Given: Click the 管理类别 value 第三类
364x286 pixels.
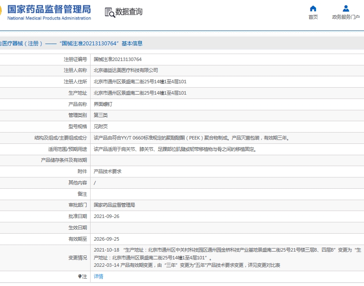Looking at the screenshot, I should click(x=101, y=115).
